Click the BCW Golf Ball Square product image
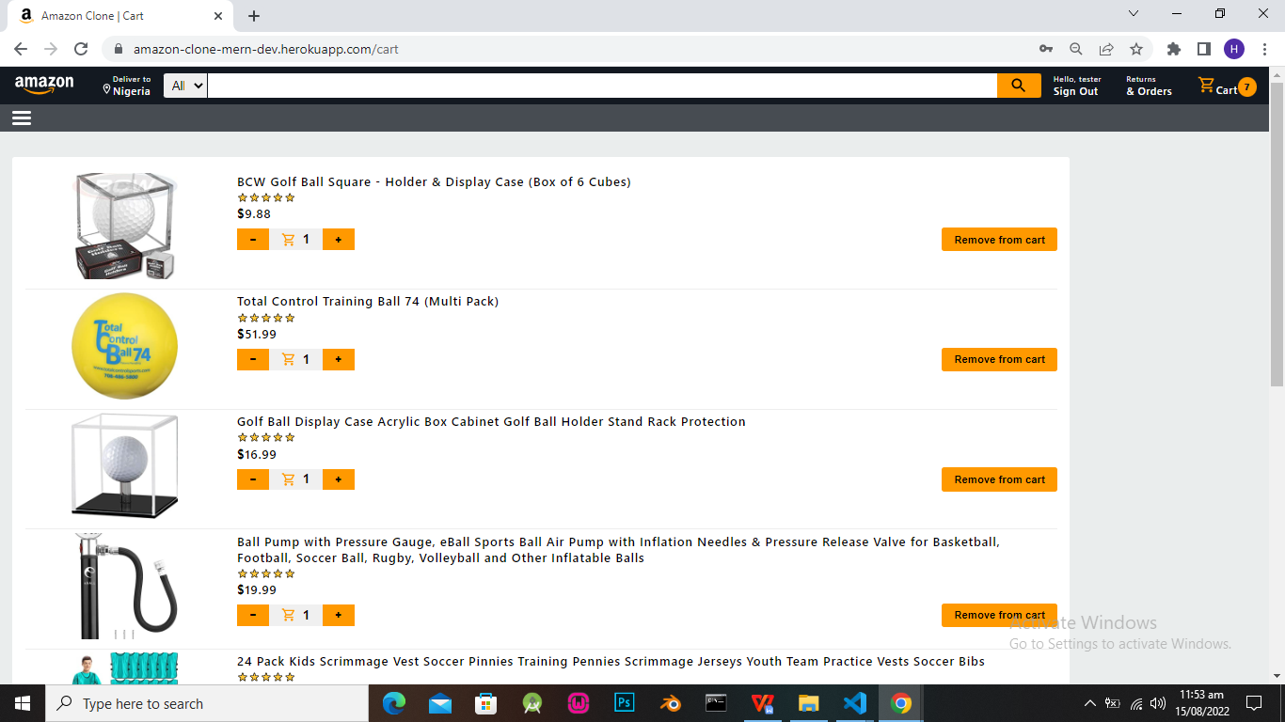 (124, 226)
